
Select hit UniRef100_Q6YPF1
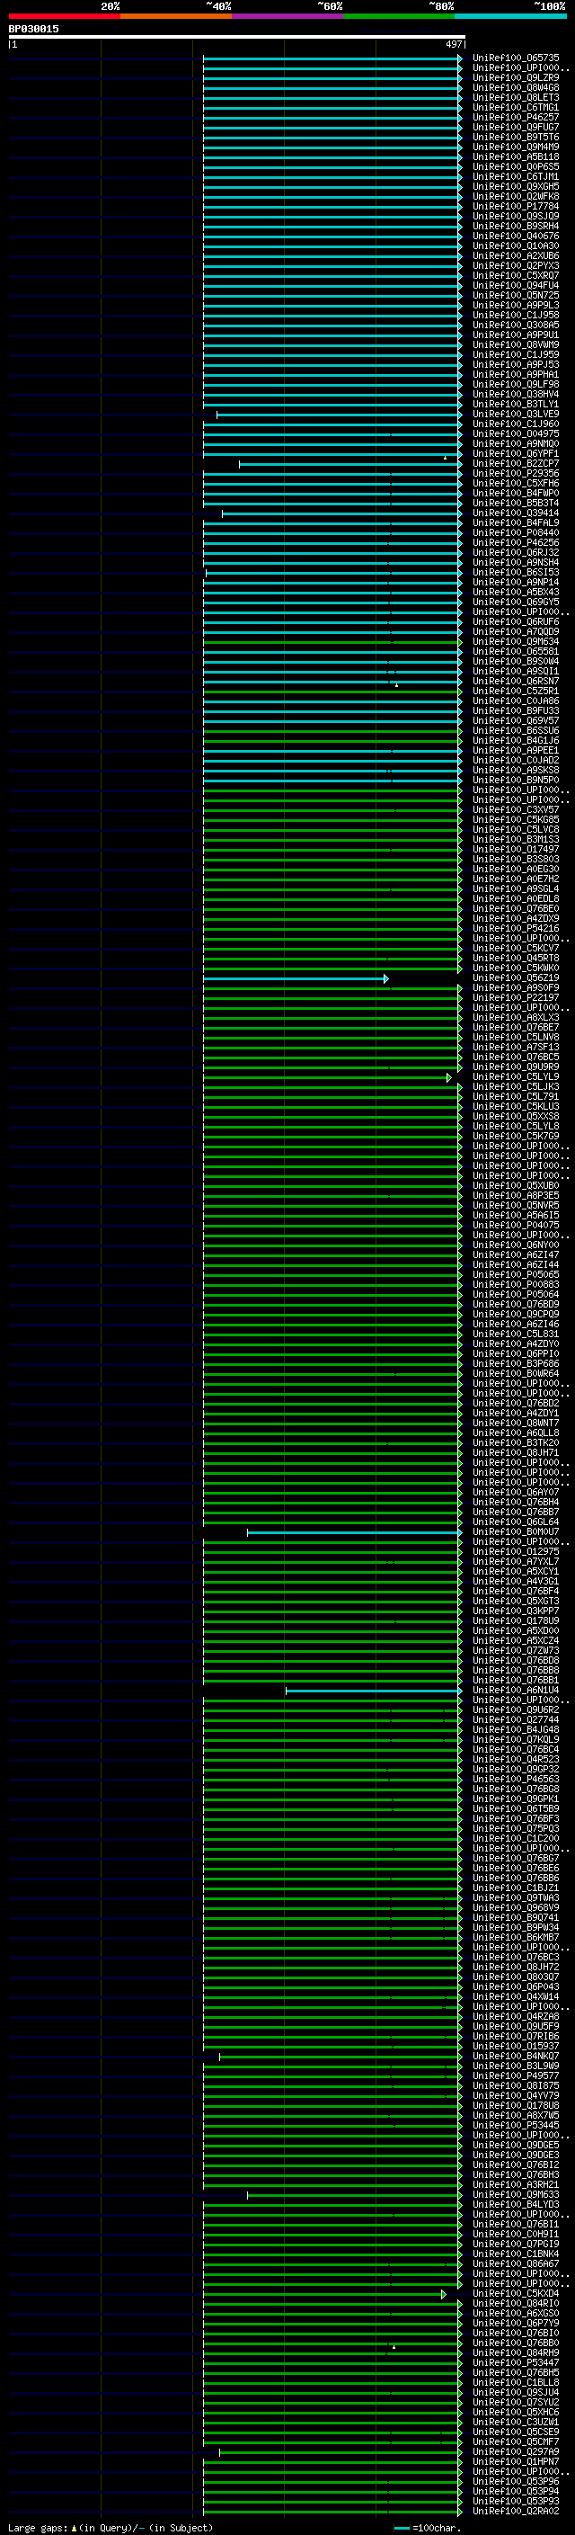tap(515, 455)
